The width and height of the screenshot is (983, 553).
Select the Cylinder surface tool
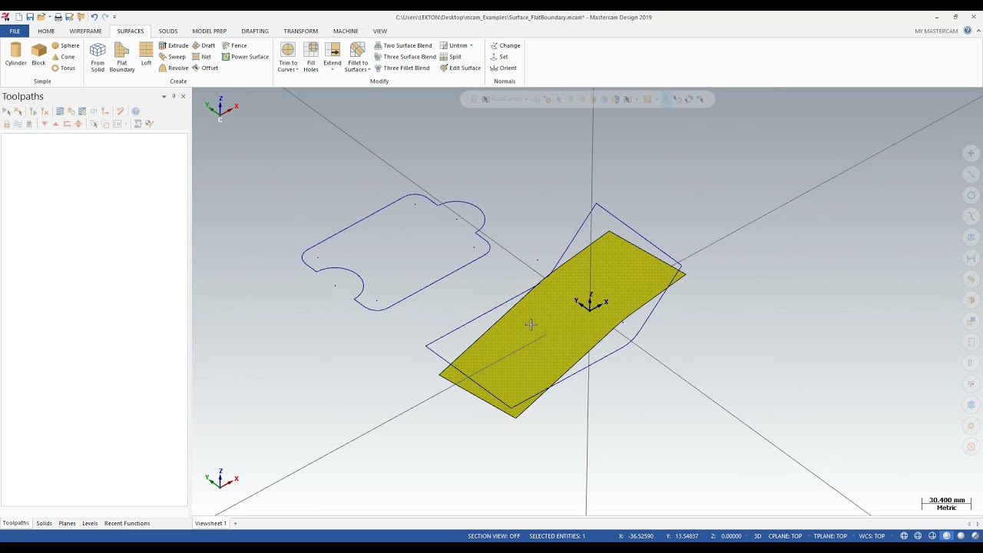click(x=15, y=54)
